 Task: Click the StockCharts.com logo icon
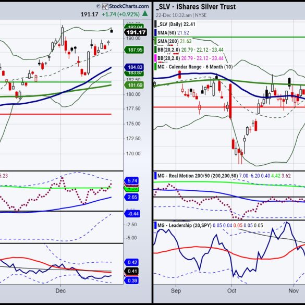tap(105, 7)
